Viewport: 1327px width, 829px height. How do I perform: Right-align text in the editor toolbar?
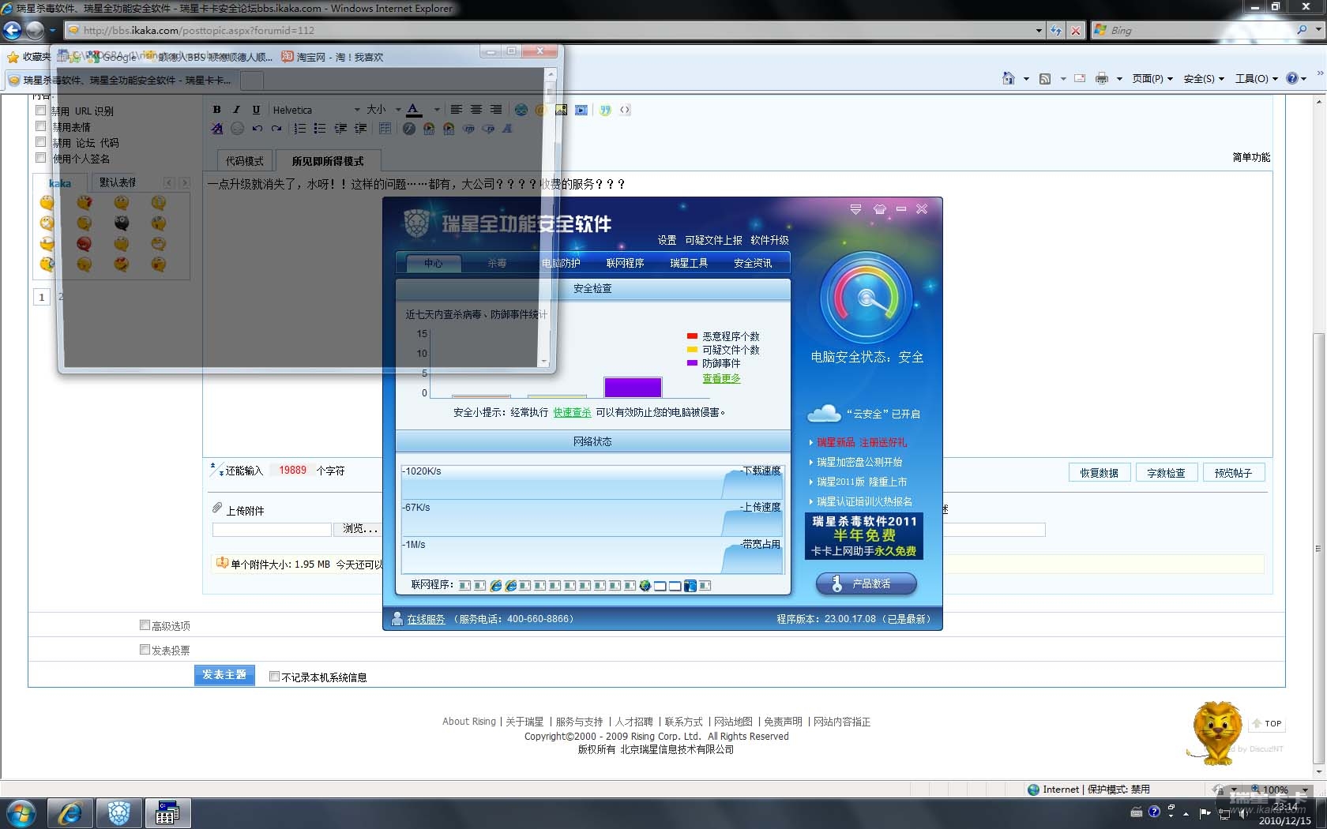pyautogui.click(x=496, y=110)
